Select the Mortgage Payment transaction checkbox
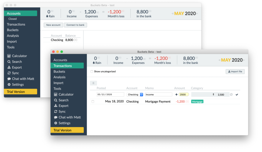 point(93,102)
